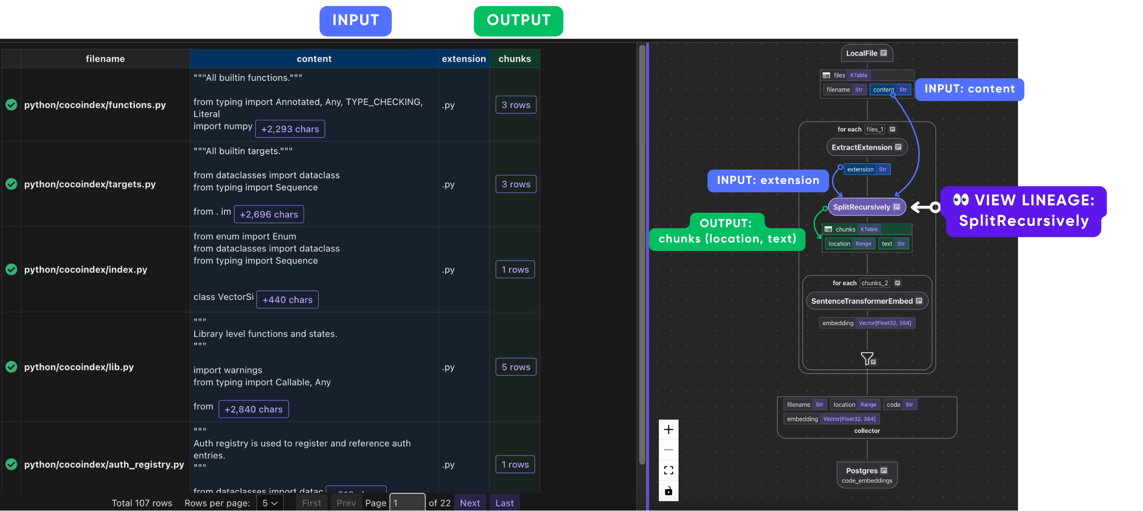
Task: Click the Total 107 rows label
Action: (x=142, y=503)
